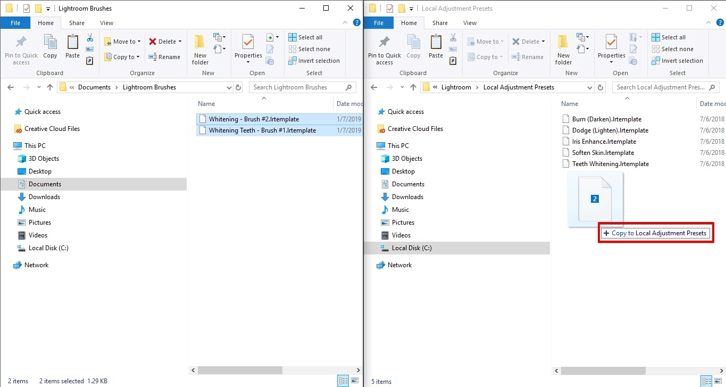Go back in Lightroom Brushes window
The width and height of the screenshot is (726, 387).
tap(11, 87)
